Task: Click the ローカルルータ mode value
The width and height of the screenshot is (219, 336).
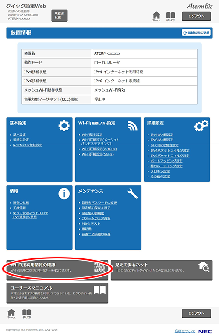Action: (x=107, y=63)
